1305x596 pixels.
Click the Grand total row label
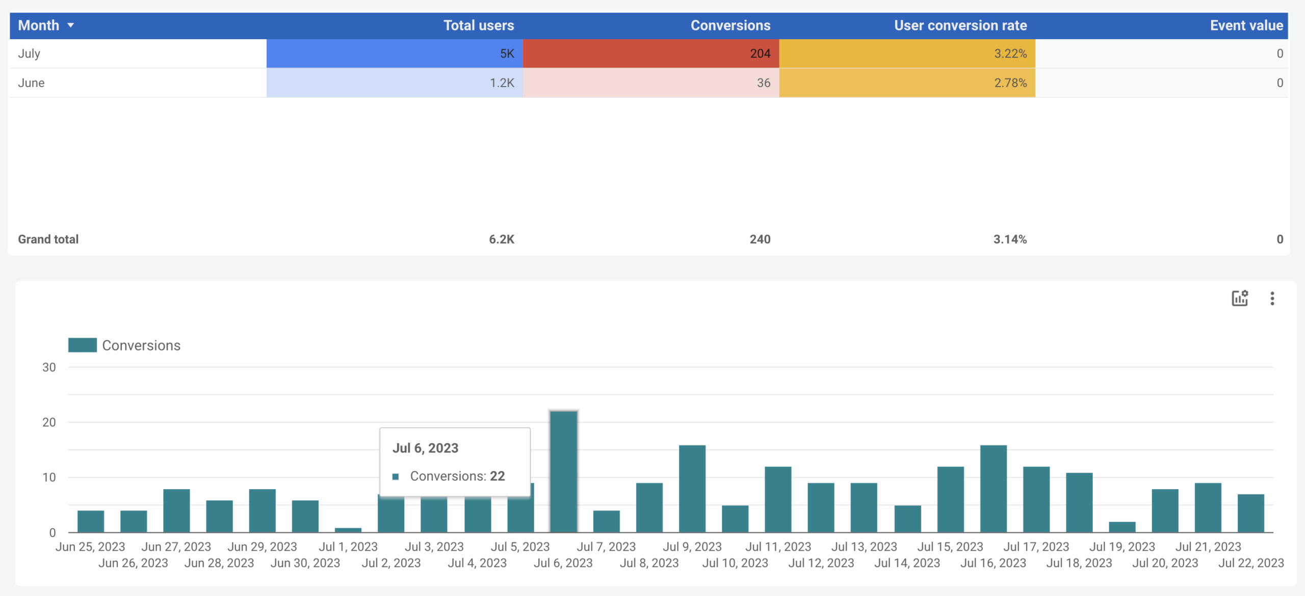click(48, 239)
